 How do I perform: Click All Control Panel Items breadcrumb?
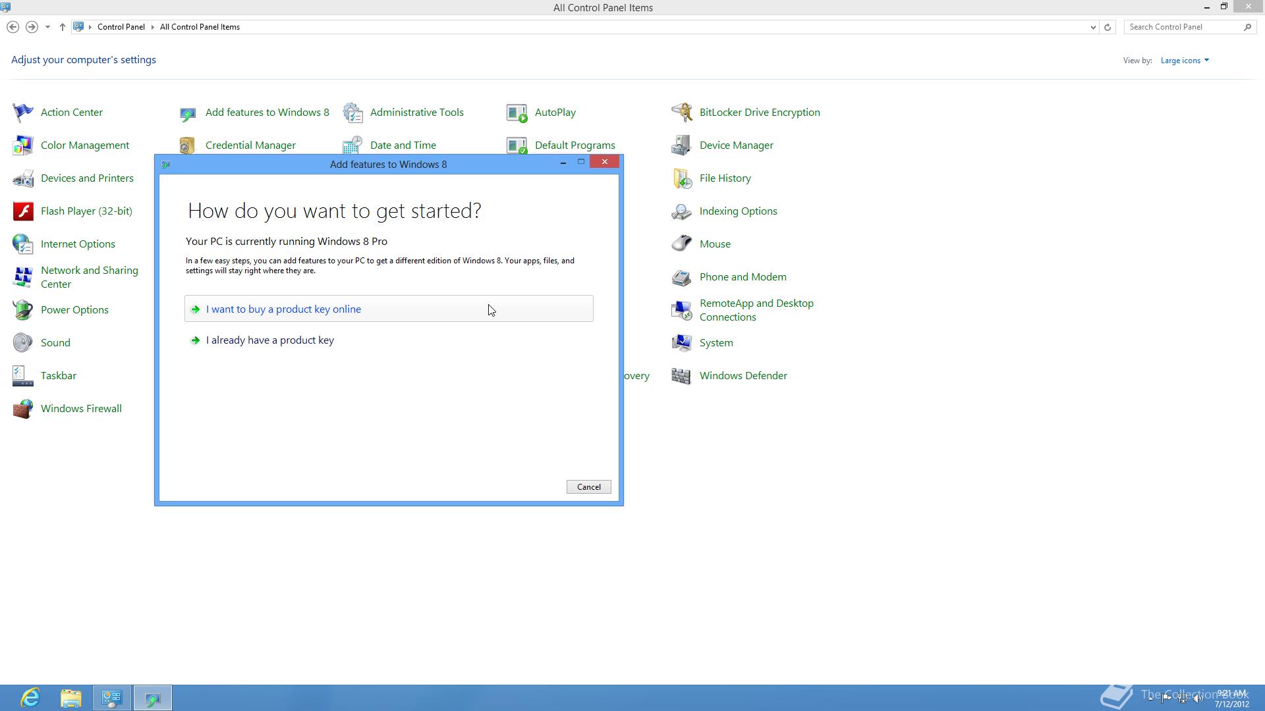pyautogui.click(x=200, y=27)
